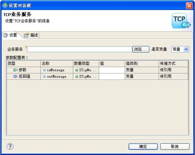Click the lightbulb hint icon beside 业务服务

coord(26,47)
